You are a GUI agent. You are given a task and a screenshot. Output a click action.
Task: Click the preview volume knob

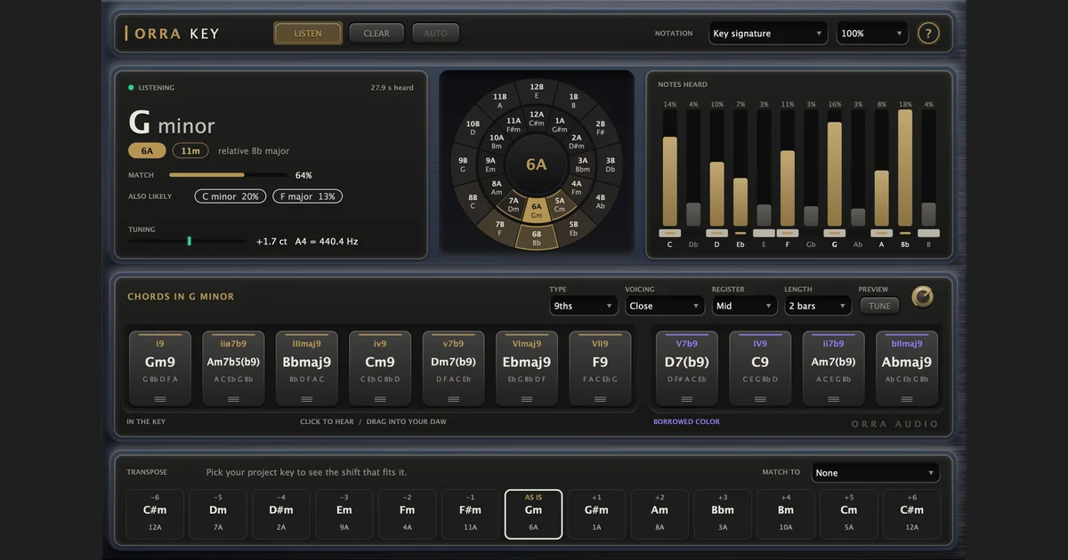pos(923,297)
